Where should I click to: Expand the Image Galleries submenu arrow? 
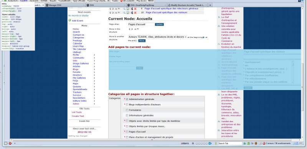click(94, 64)
